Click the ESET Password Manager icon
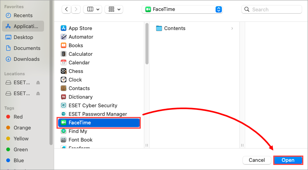Viewport: 308px width, 170px height. tap(64, 114)
